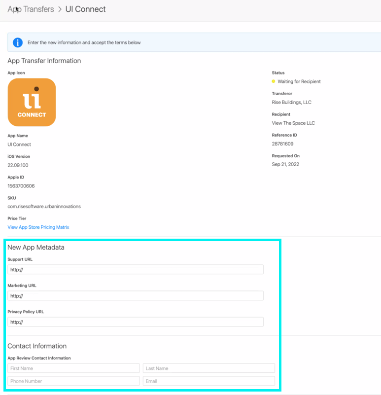Open View App Store Pricing Matrix link
The image size is (381, 395).
[38, 227]
